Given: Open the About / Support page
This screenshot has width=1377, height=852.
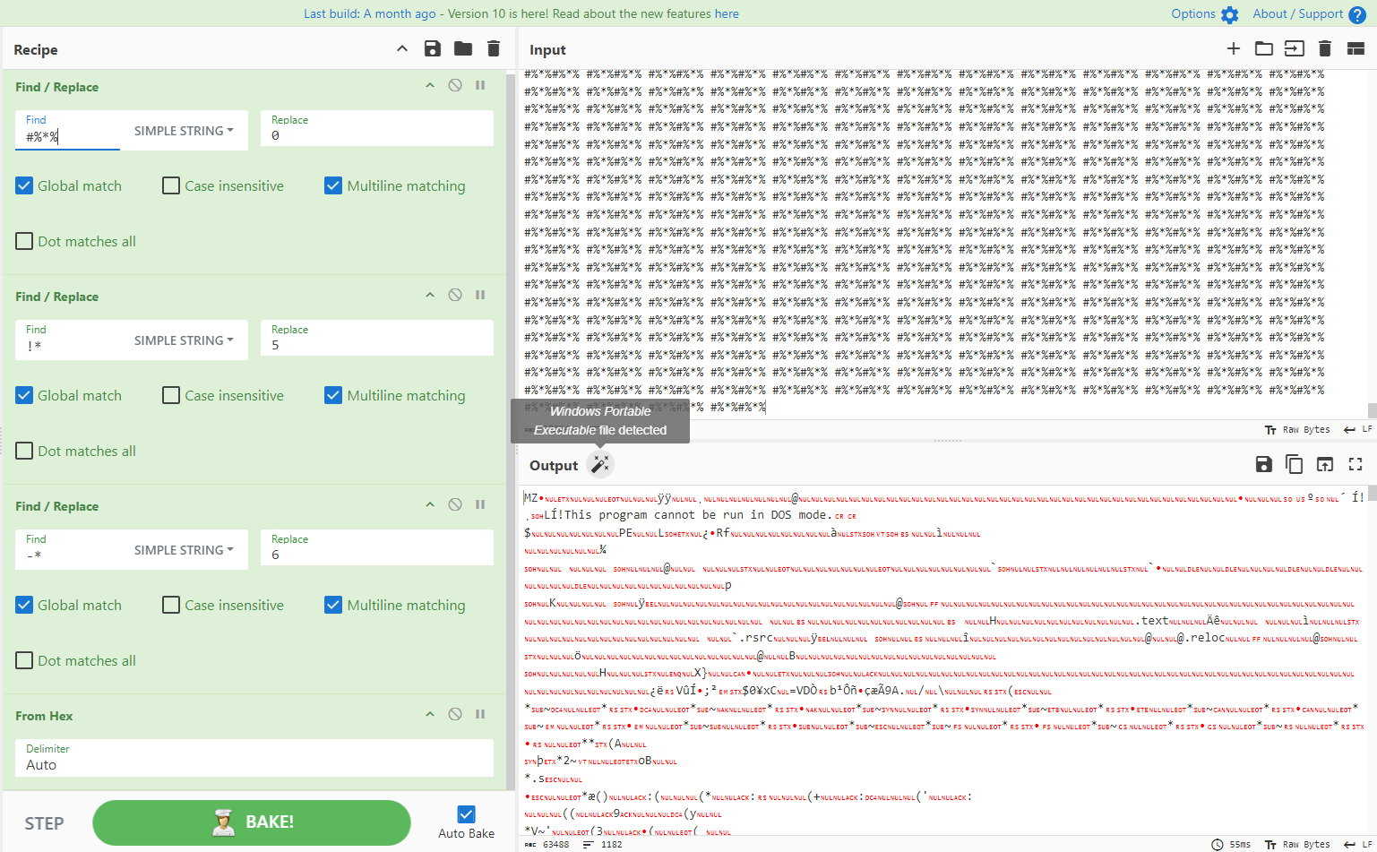Looking at the screenshot, I should point(1296,14).
